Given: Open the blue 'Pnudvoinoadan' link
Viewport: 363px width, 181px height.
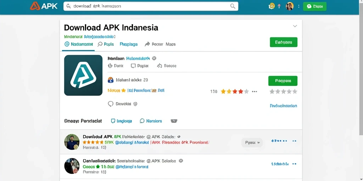Looking at the screenshot, I should tap(283, 106).
